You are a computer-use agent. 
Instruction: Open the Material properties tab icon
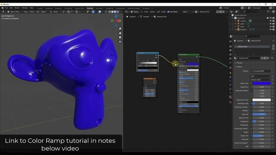click(230, 97)
